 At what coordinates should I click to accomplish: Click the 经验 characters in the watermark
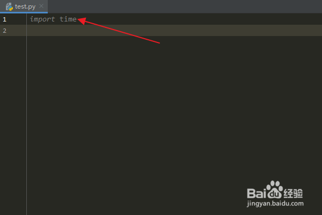tap(293, 193)
